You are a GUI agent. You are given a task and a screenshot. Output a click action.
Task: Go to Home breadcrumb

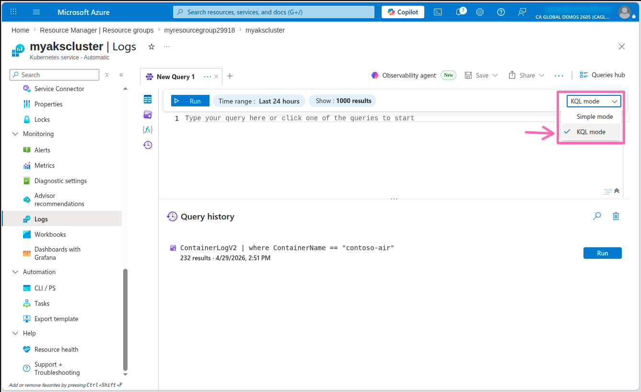(20, 30)
